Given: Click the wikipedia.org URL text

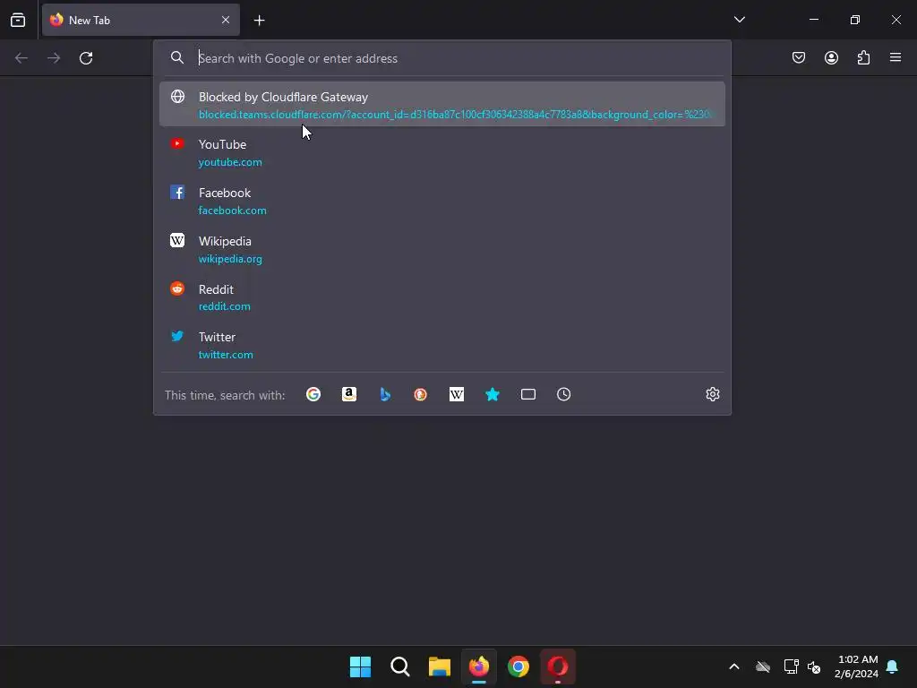Looking at the screenshot, I should pyautogui.click(x=230, y=259).
